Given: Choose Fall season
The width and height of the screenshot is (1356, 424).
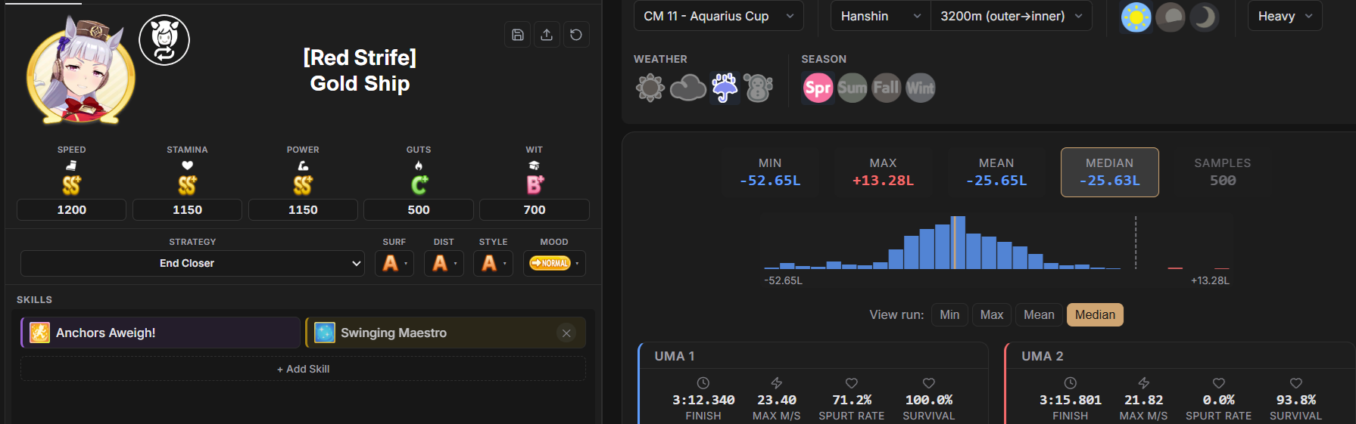Looking at the screenshot, I should pyautogui.click(x=887, y=88).
